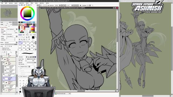Viewport: 173px width, 97px height.
Task: Open the Edit menu
Action: [6, 3]
